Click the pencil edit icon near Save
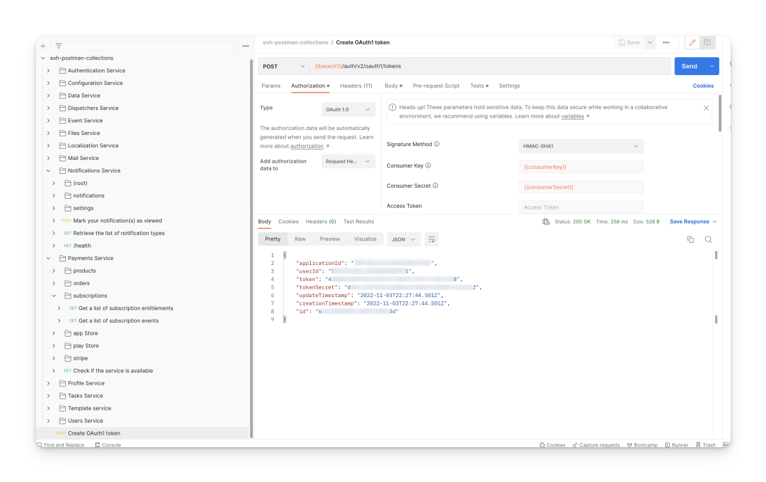The width and height of the screenshot is (766, 482). [692, 42]
